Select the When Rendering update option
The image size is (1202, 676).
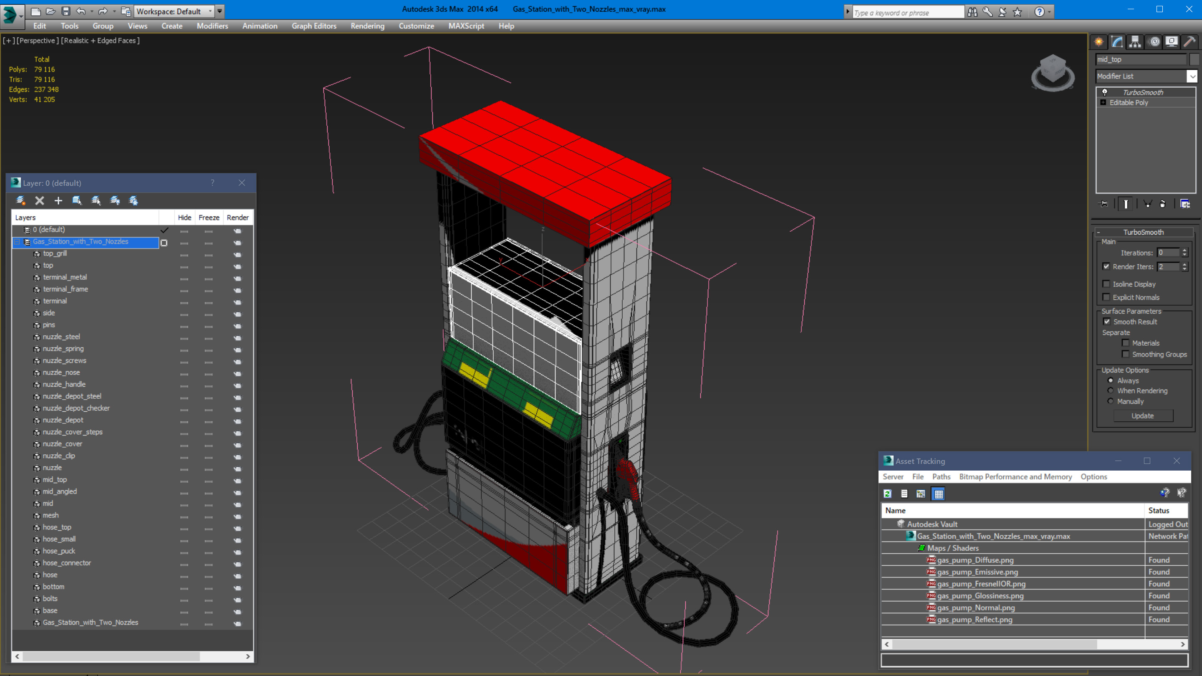[1111, 391]
